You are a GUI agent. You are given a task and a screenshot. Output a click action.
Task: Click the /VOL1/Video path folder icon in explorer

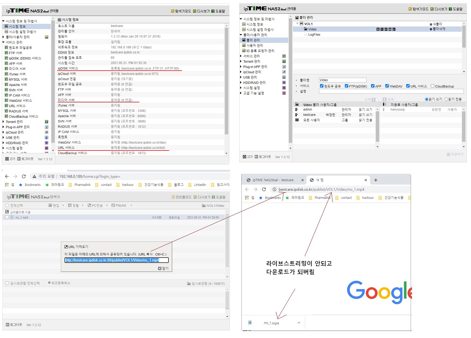pyautogui.click(x=204, y=205)
